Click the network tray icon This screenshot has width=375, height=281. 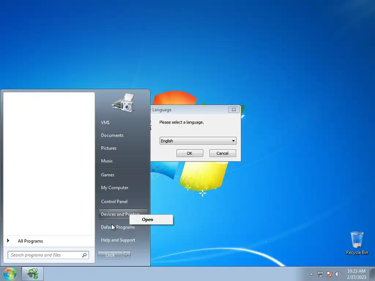coord(320,274)
